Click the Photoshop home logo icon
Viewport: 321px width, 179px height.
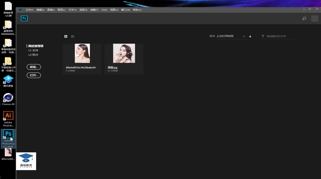tap(24, 18)
